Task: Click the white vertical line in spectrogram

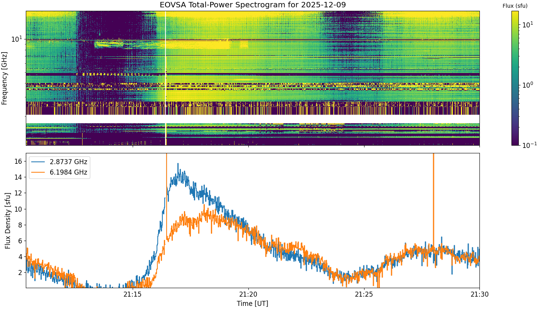Action: click(x=165, y=78)
